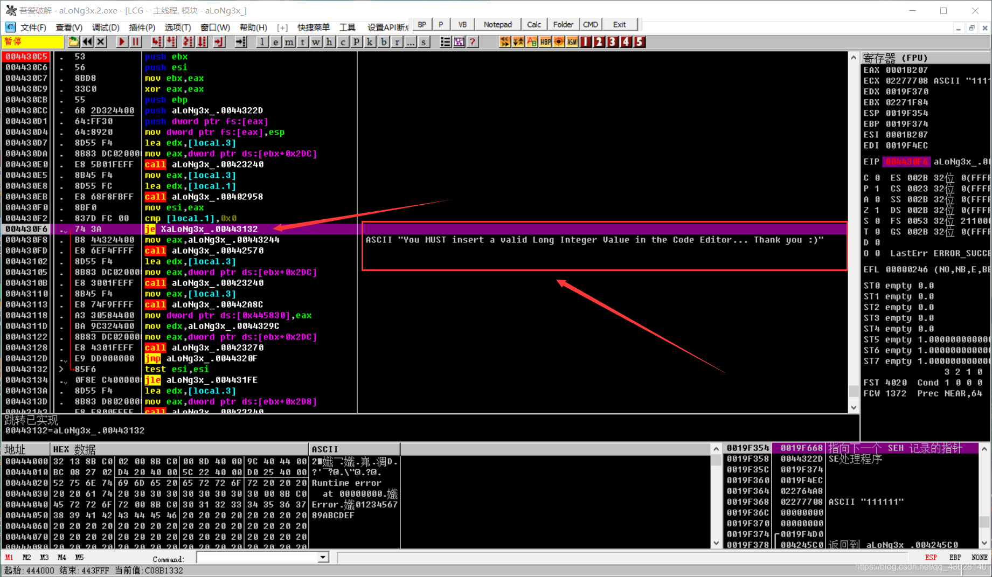Open the 调试(D) menu
Image resolution: width=992 pixels, height=577 pixels.
(x=106, y=27)
